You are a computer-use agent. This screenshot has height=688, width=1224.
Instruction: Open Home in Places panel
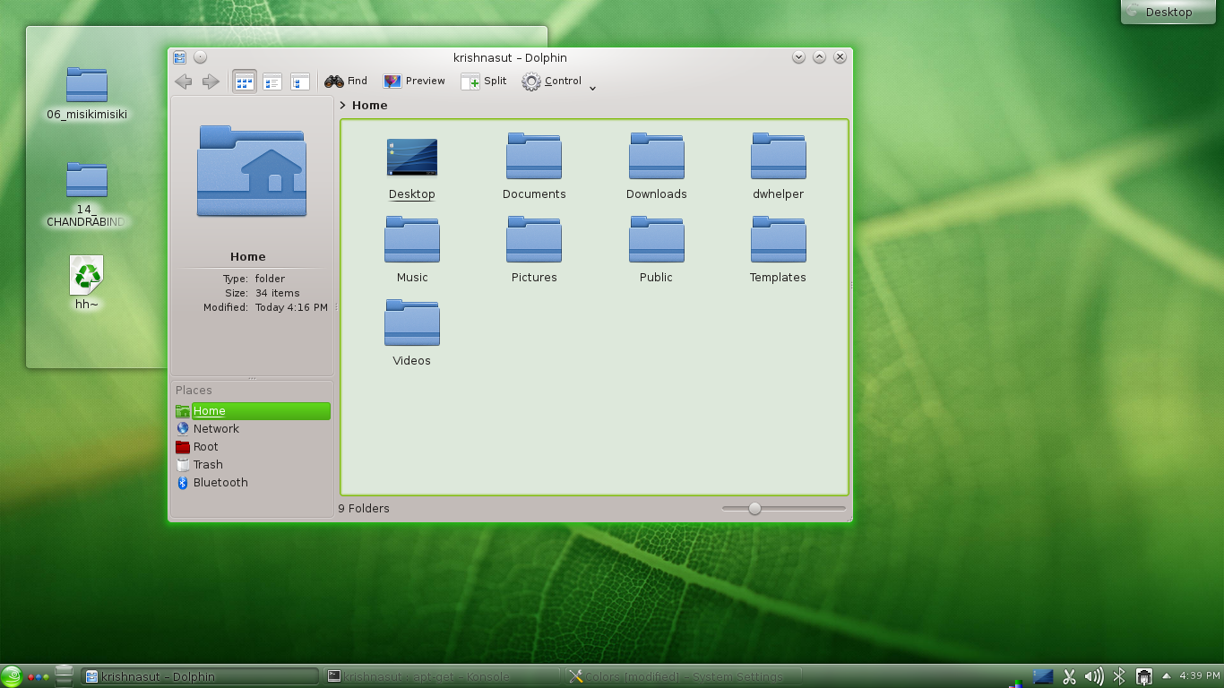coord(253,411)
